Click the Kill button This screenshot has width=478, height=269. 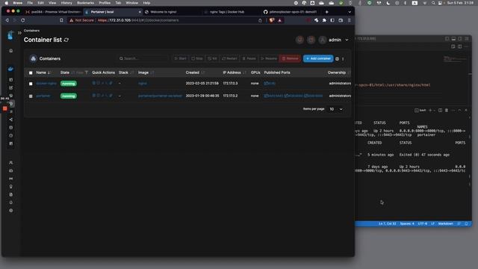[212, 58]
